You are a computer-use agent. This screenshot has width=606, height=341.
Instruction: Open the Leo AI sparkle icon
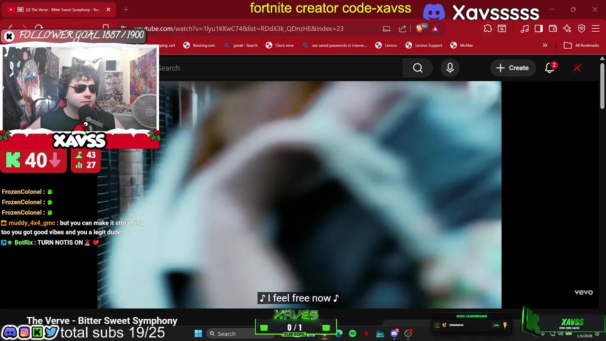pos(567,29)
